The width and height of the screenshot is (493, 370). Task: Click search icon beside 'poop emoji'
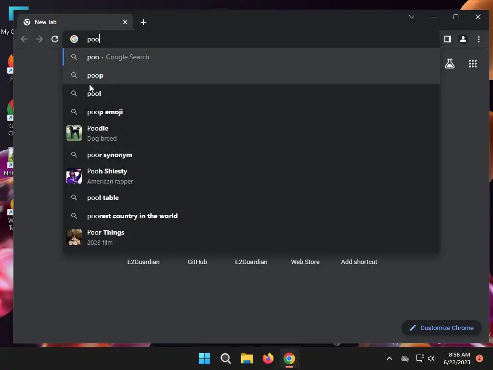(74, 112)
